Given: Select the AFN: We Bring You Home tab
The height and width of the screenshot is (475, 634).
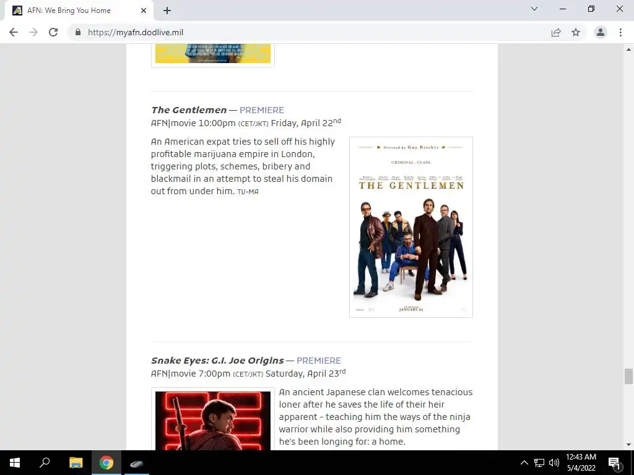Looking at the screenshot, I should 79,11.
